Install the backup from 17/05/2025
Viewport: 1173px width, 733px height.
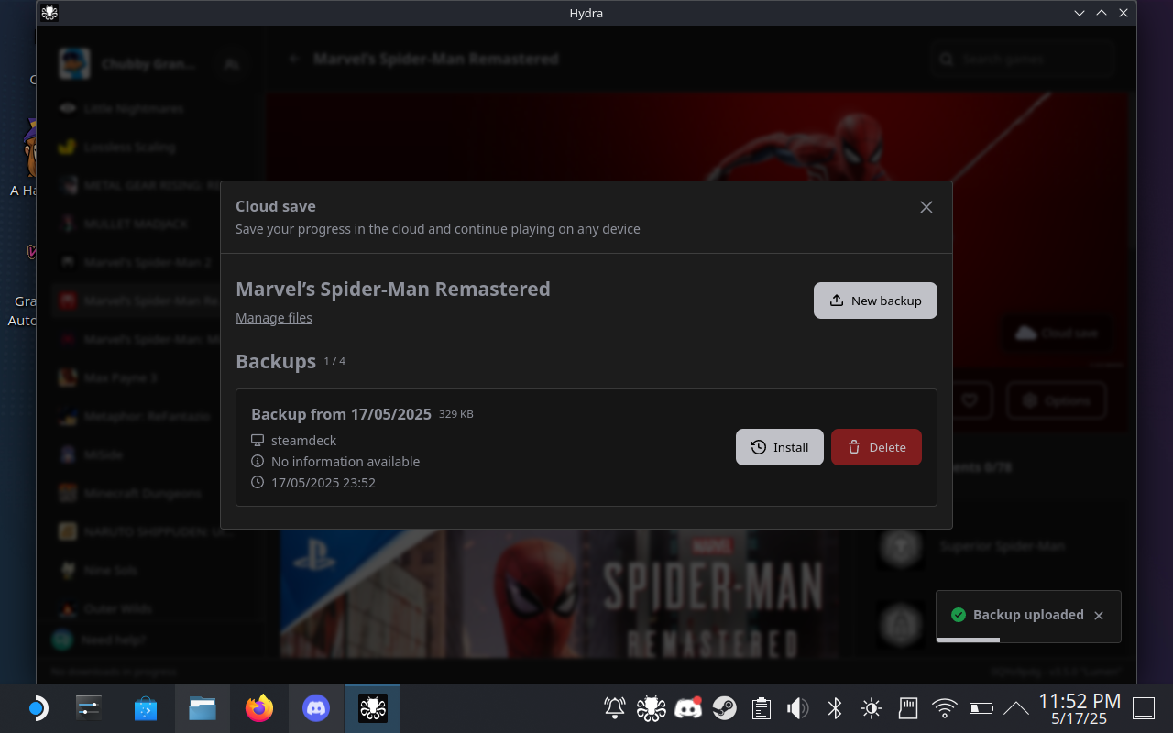coord(779,447)
